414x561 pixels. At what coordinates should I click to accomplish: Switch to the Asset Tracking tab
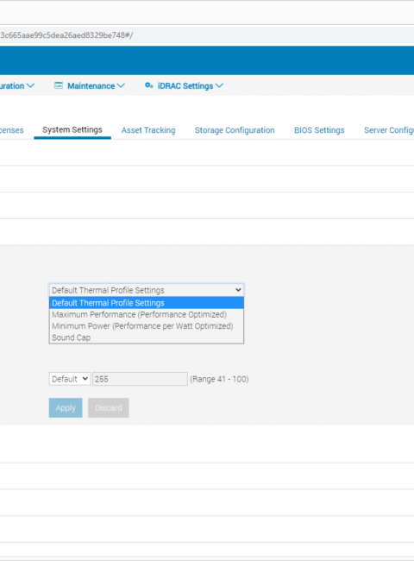(x=148, y=130)
